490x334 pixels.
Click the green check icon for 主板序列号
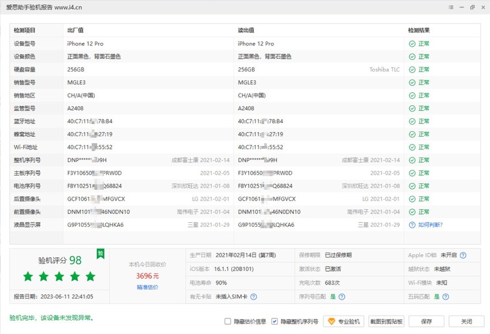point(412,173)
